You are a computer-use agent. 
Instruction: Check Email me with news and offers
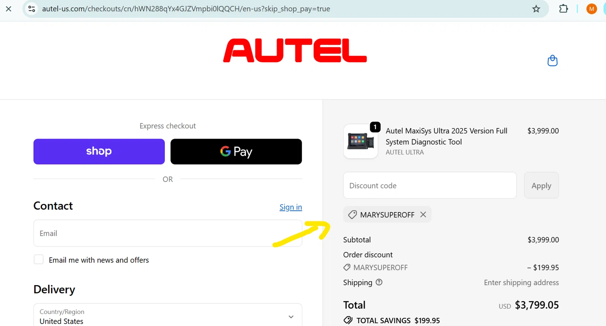point(39,260)
